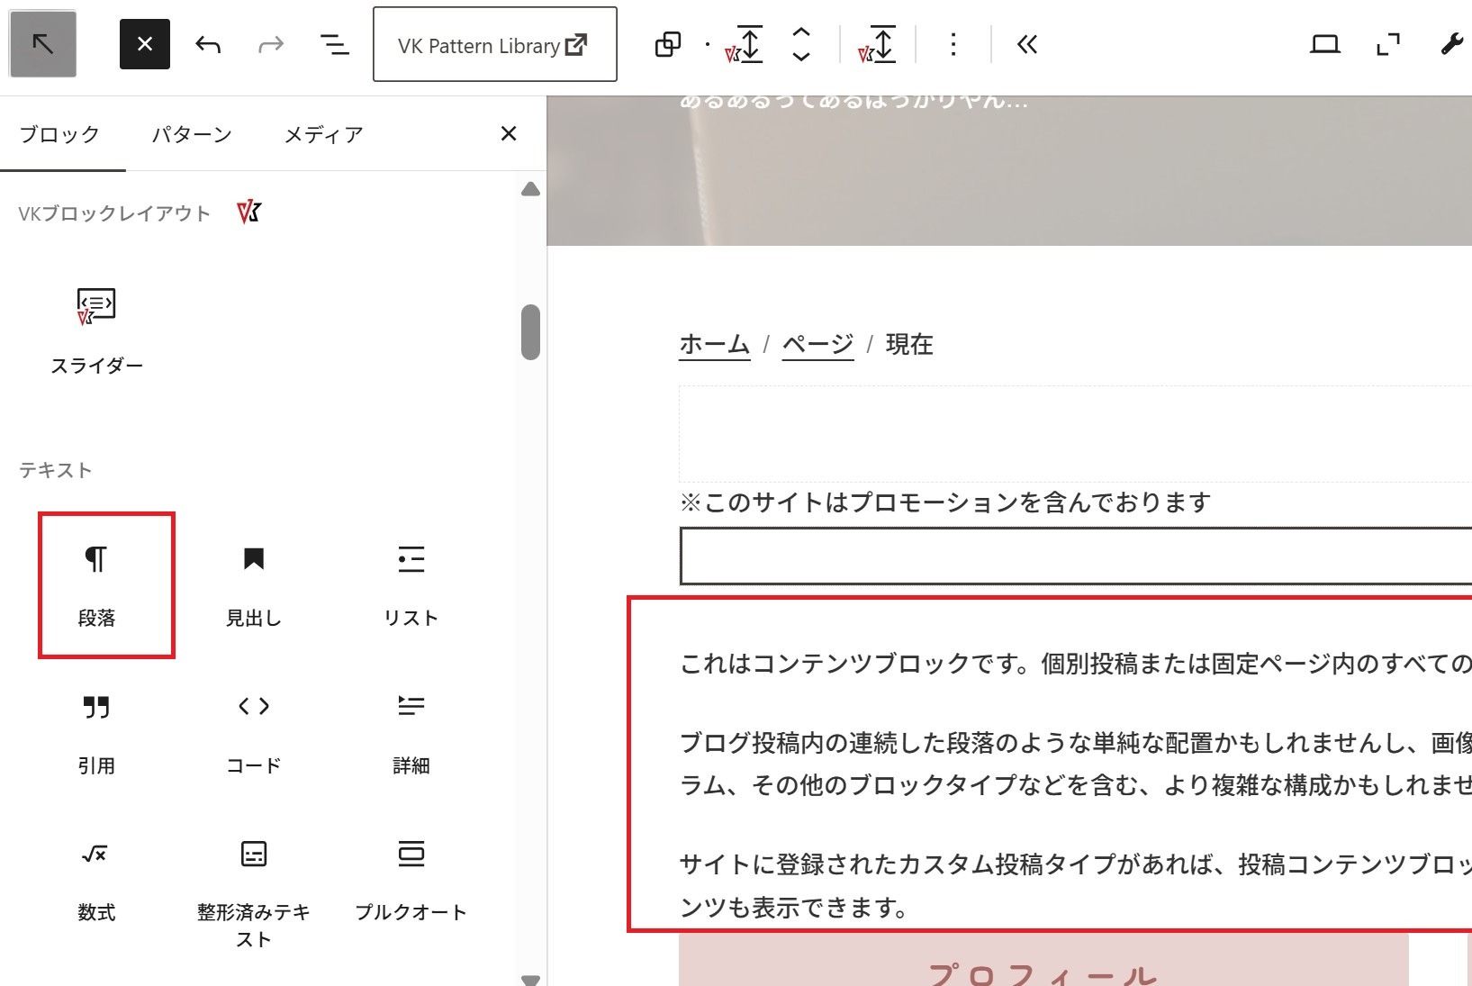Insert the 詳細 details block
This screenshot has height=986, width=1472.
[411, 733]
